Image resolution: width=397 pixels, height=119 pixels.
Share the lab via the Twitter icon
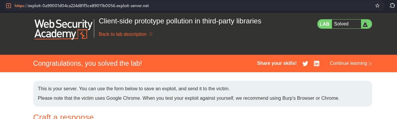click(x=305, y=63)
